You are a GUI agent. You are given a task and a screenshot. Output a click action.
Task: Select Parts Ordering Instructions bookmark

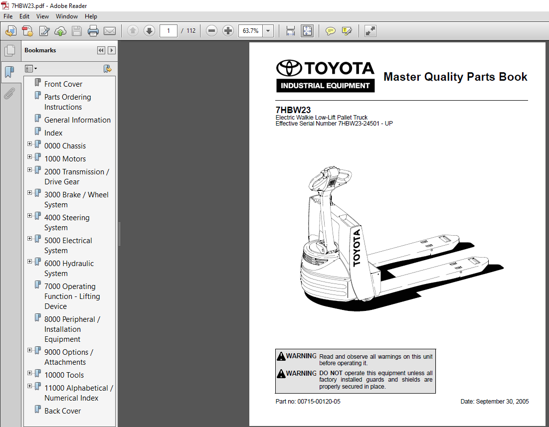coord(68,102)
